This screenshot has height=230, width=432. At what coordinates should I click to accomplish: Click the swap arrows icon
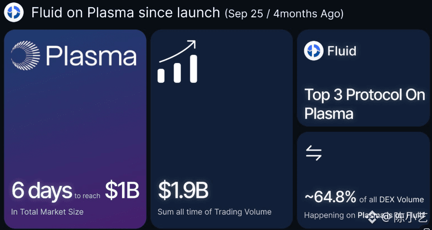point(314,153)
